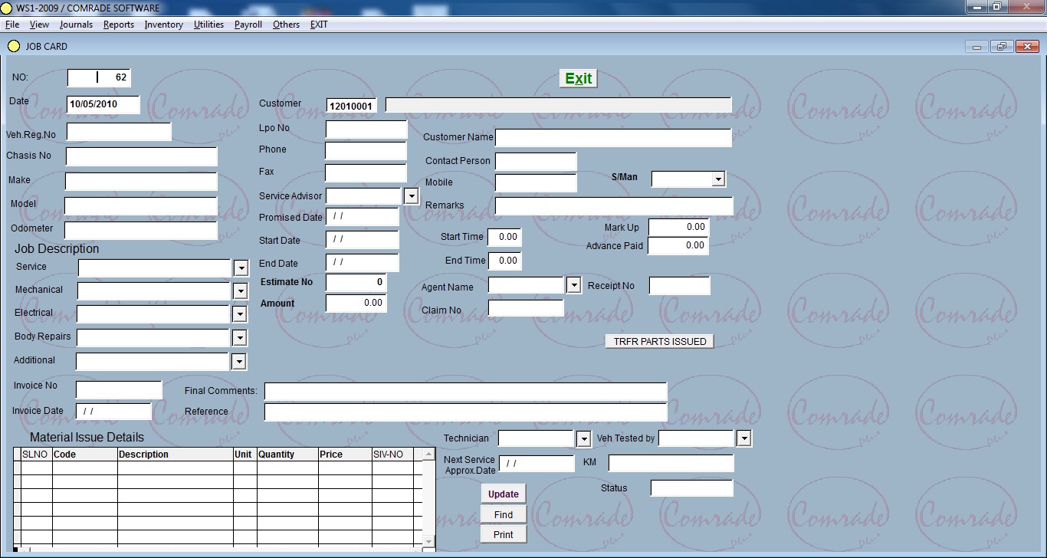Viewport: 1047px width, 558px height.
Task: Click the Phone input field
Action: pos(366,150)
